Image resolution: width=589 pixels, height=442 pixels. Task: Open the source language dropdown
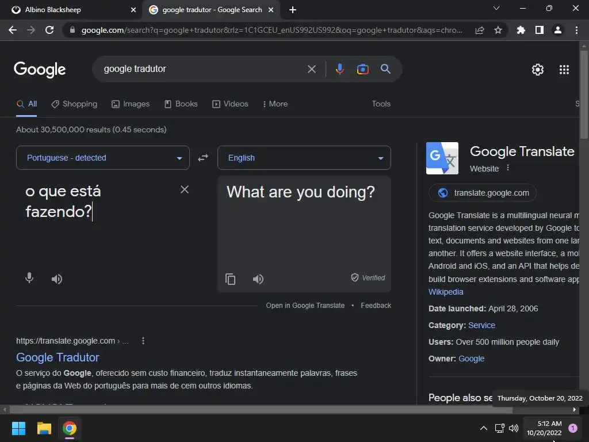tap(102, 158)
